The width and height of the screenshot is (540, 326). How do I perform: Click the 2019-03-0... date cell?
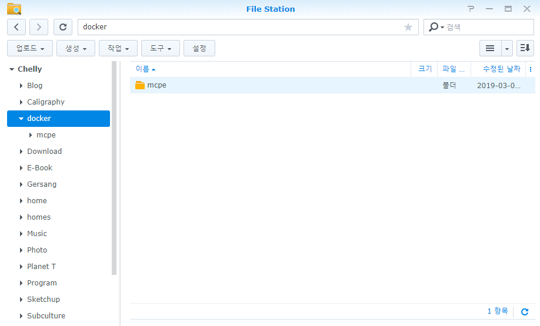pyautogui.click(x=499, y=85)
